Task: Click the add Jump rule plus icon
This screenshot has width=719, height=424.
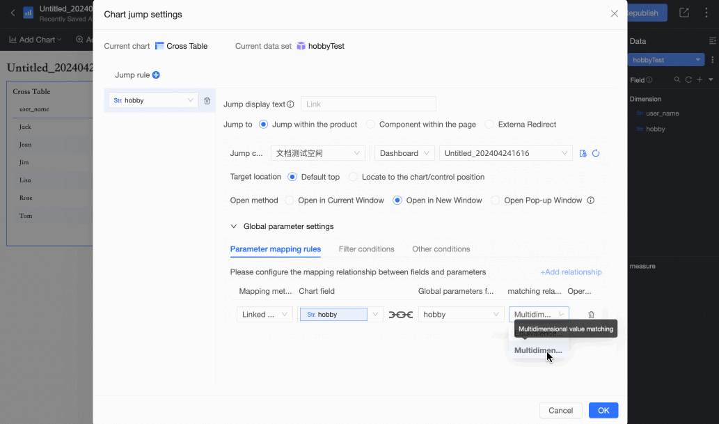Action: (x=156, y=75)
